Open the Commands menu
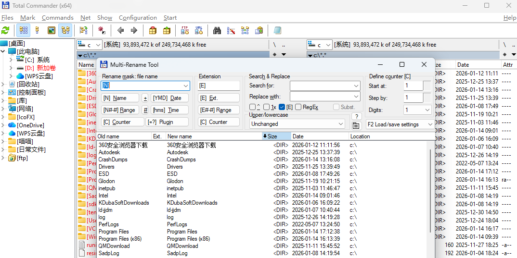The height and width of the screenshot is (258, 517). pos(57,18)
